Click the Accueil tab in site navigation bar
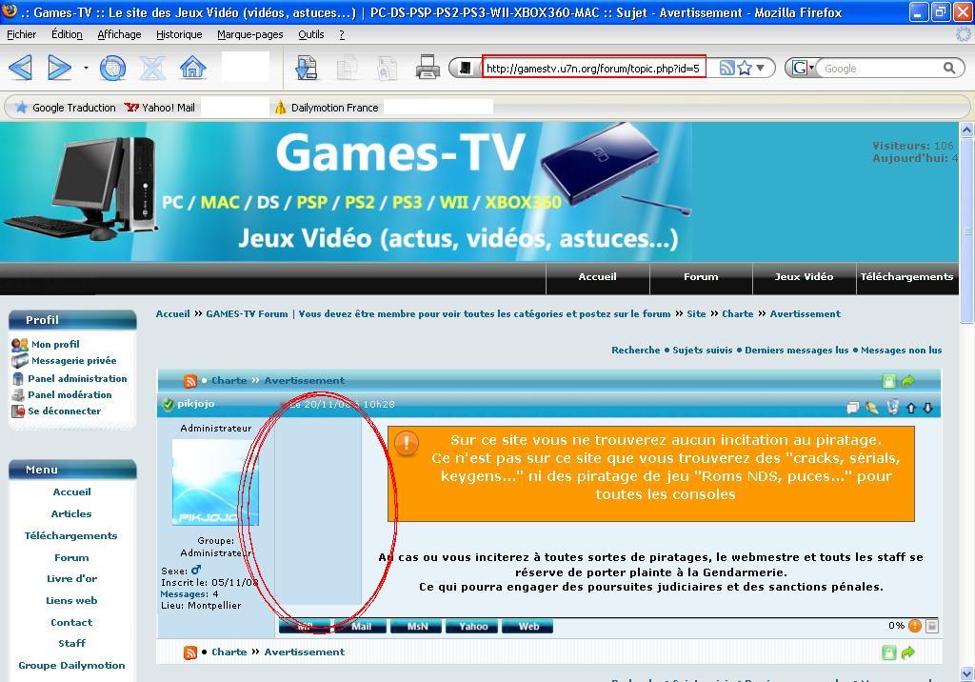975x682 pixels. click(598, 277)
